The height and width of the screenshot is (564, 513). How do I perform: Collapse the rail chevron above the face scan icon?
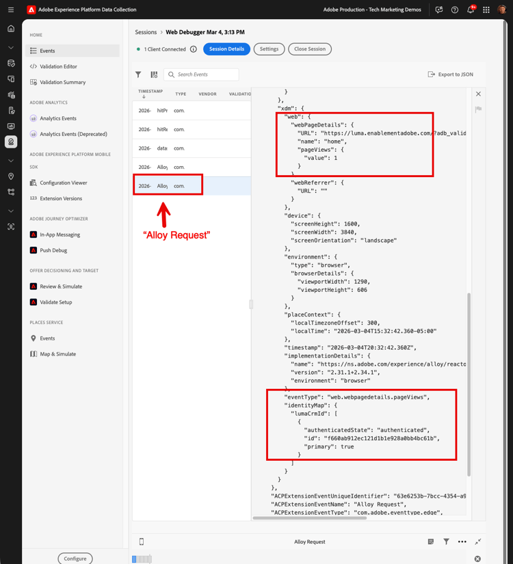pos(11,211)
